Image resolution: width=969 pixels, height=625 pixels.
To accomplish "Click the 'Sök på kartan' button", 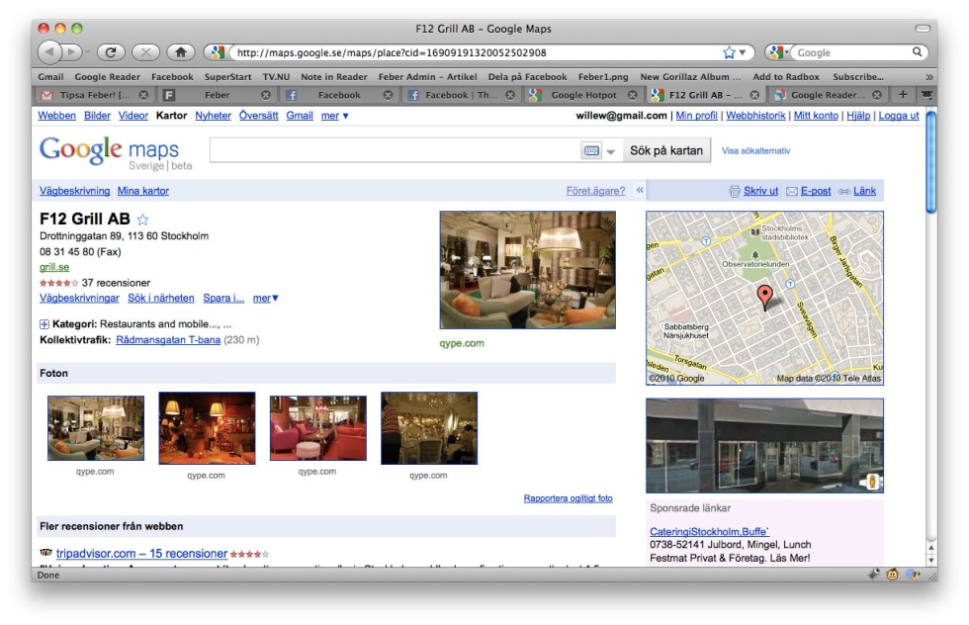I will coord(666,150).
